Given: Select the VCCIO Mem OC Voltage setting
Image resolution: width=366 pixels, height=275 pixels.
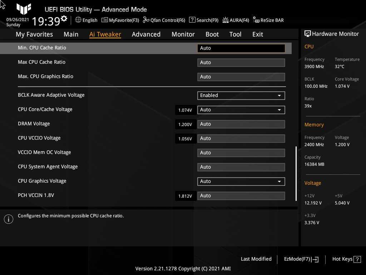Looking at the screenshot, I should coord(241,153).
